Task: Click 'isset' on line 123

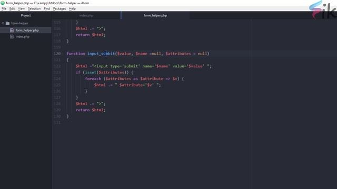Action: click(x=91, y=72)
